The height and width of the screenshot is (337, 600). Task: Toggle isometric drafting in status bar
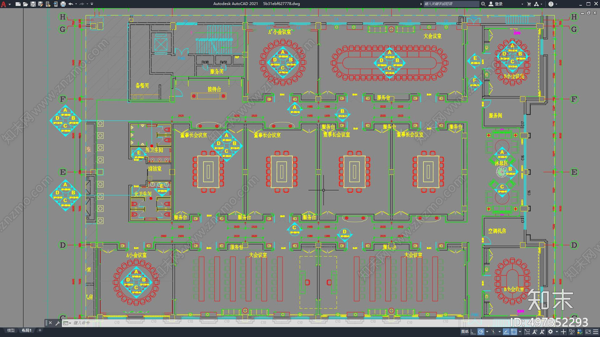(x=493, y=332)
